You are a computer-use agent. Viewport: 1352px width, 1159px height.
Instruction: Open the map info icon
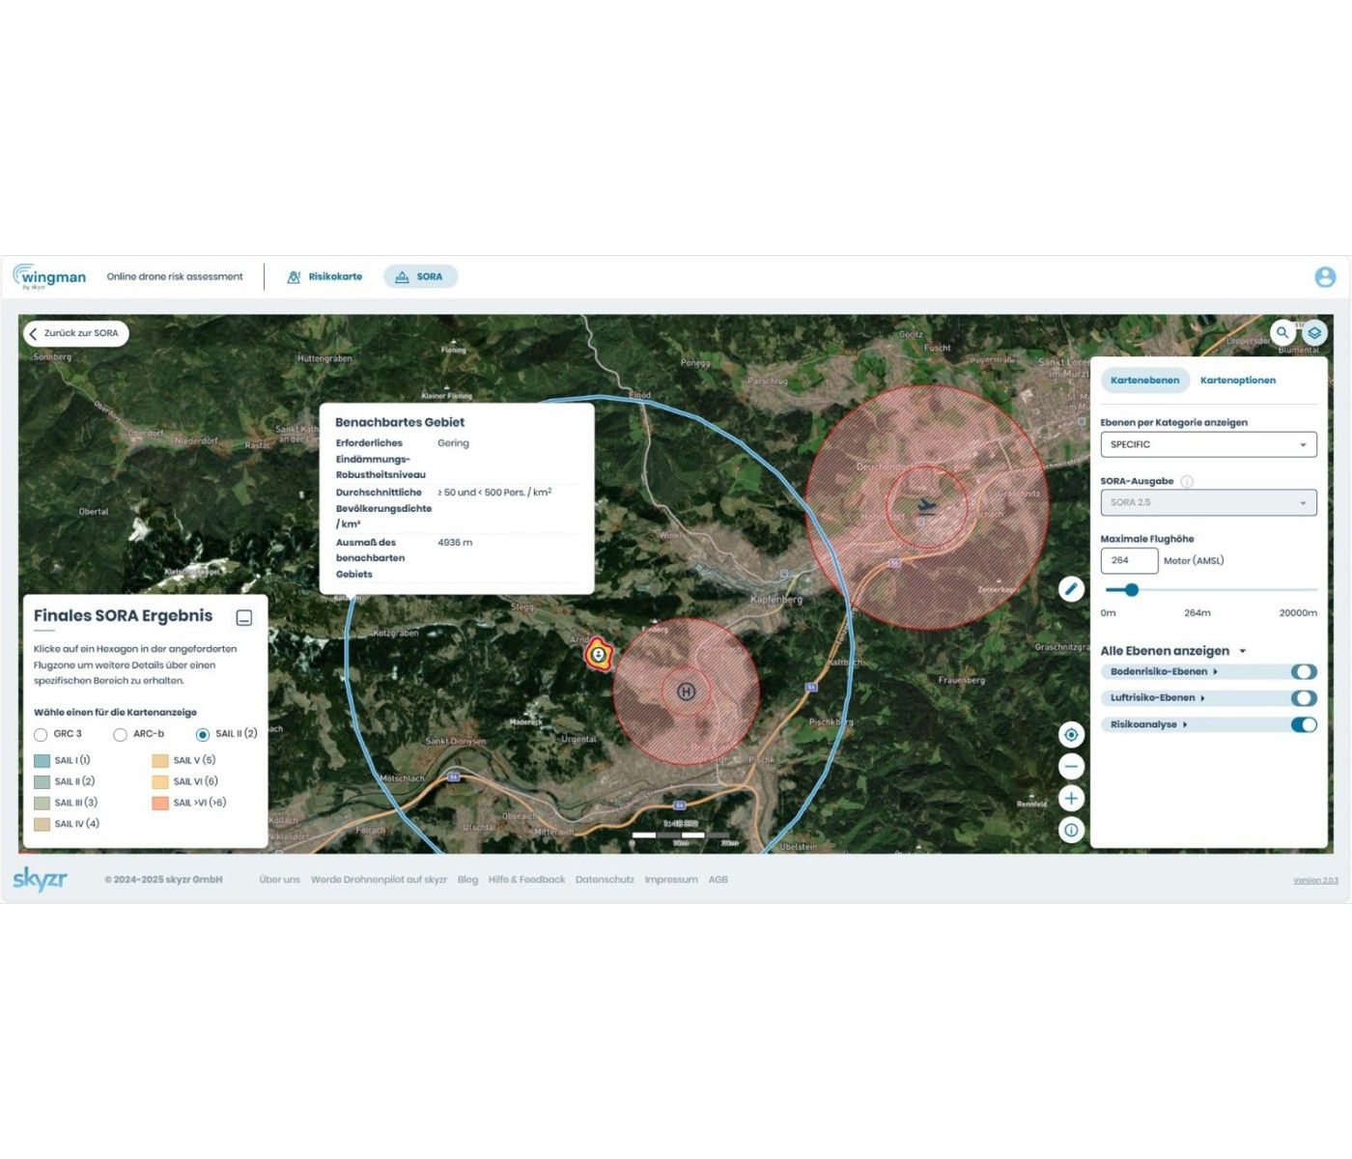click(1071, 831)
